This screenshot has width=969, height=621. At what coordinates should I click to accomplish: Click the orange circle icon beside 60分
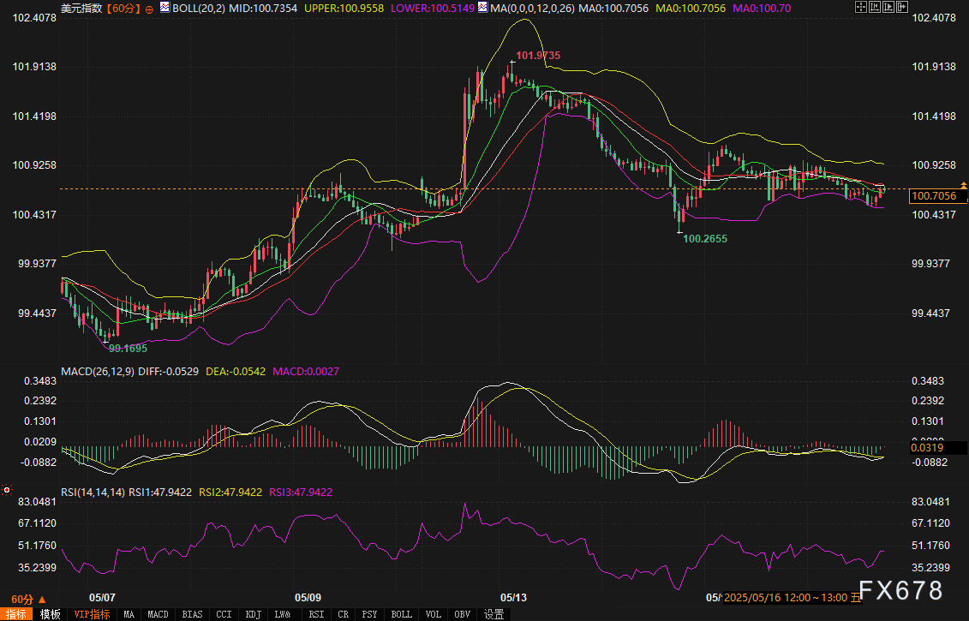(150, 8)
